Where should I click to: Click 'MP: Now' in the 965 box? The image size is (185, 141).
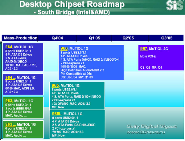click(x=58, y=107)
